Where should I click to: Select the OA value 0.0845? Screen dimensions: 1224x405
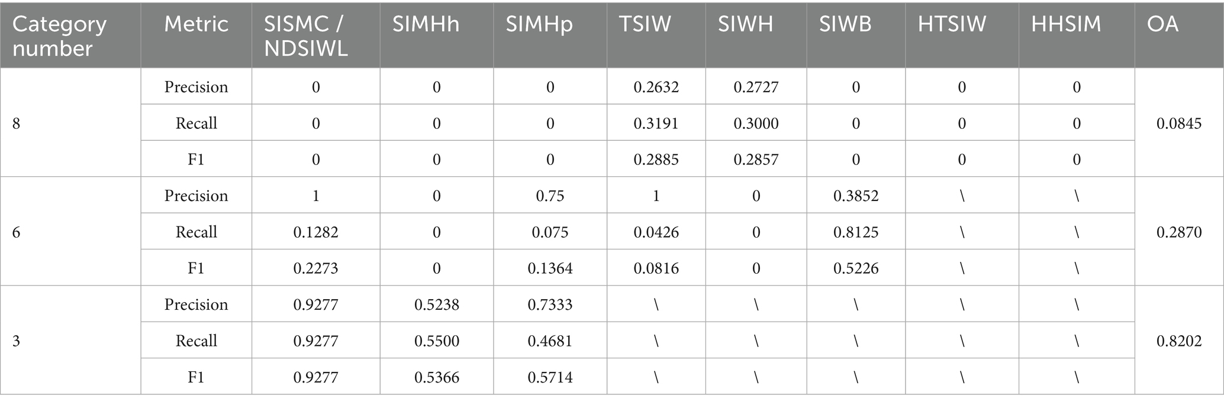1179,123
